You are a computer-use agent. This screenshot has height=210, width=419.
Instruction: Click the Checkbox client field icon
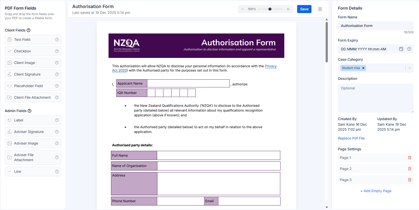pyautogui.click(x=10, y=51)
